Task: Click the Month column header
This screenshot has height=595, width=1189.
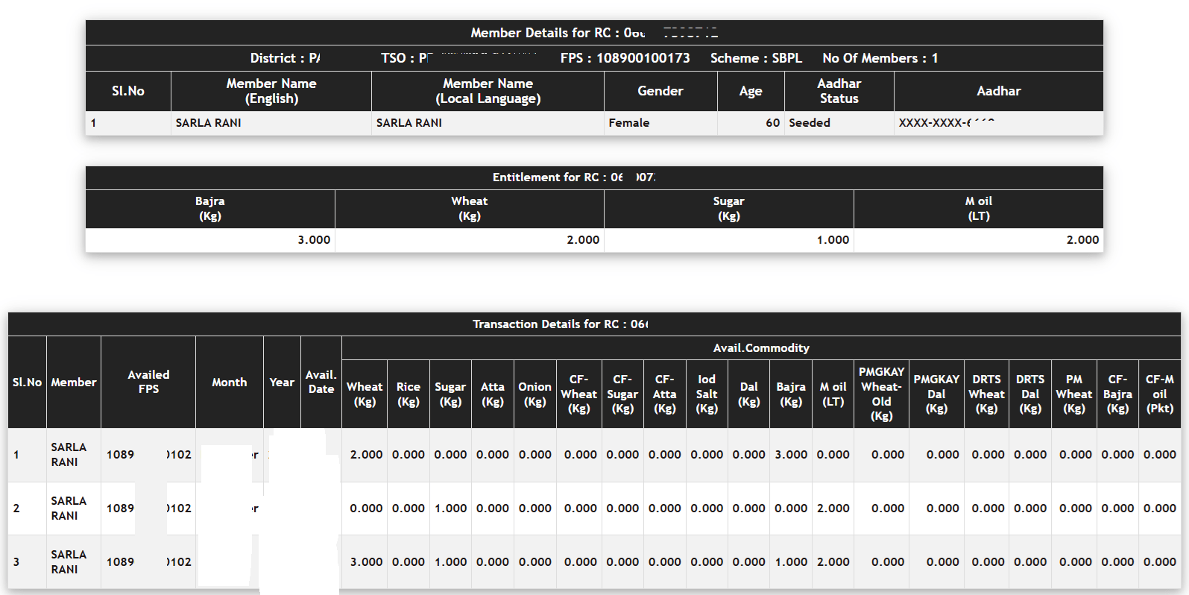Action: click(x=230, y=382)
